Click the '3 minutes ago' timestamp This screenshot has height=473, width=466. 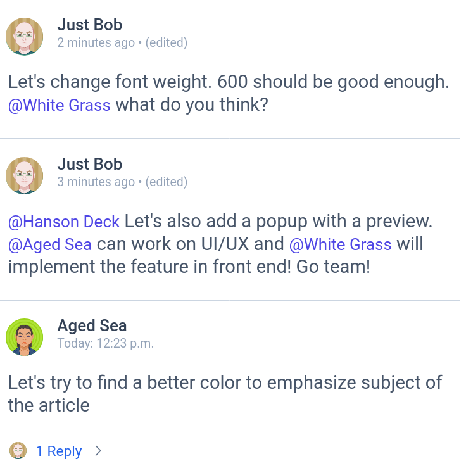[96, 182]
